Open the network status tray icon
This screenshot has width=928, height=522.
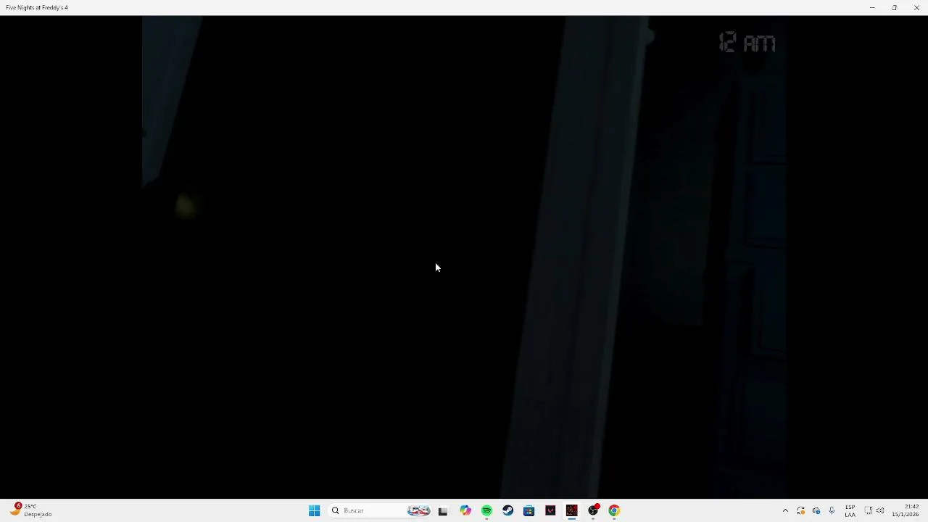pyautogui.click(x=868, y=510)
